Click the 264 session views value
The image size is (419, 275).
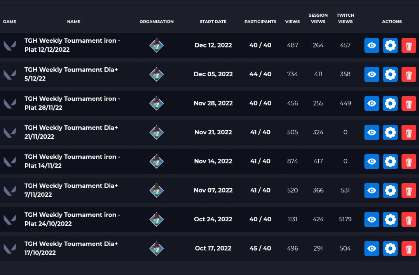coord(318,45)
